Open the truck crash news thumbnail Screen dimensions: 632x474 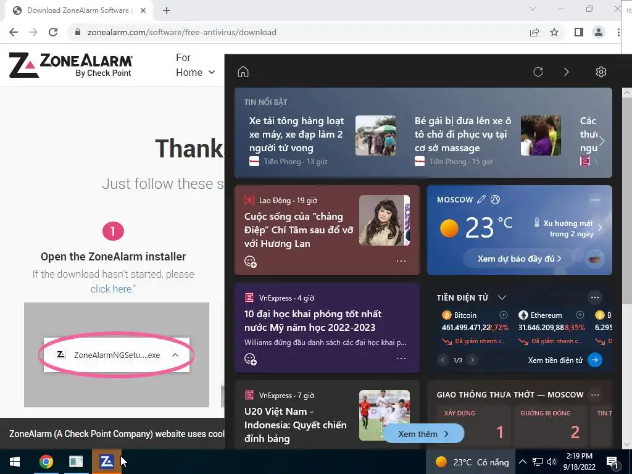[376, 135]
